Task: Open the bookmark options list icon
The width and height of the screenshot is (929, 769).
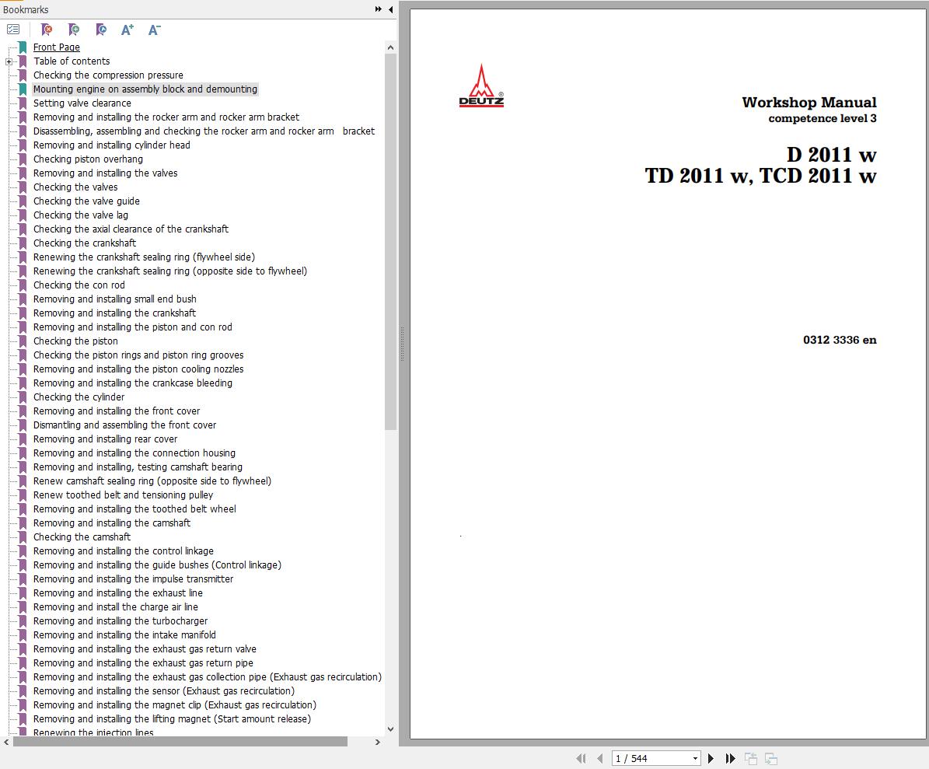Action: pos(13,29)
